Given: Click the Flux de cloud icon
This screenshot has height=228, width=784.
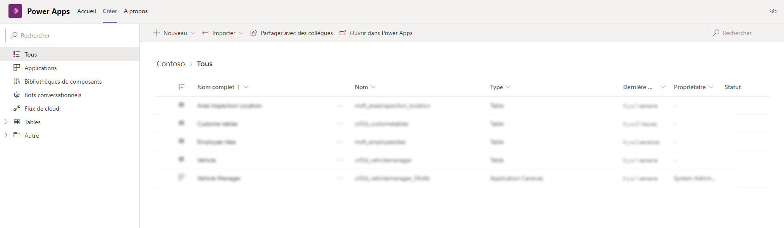Looking at the screenshot, I should pos(17,108).
